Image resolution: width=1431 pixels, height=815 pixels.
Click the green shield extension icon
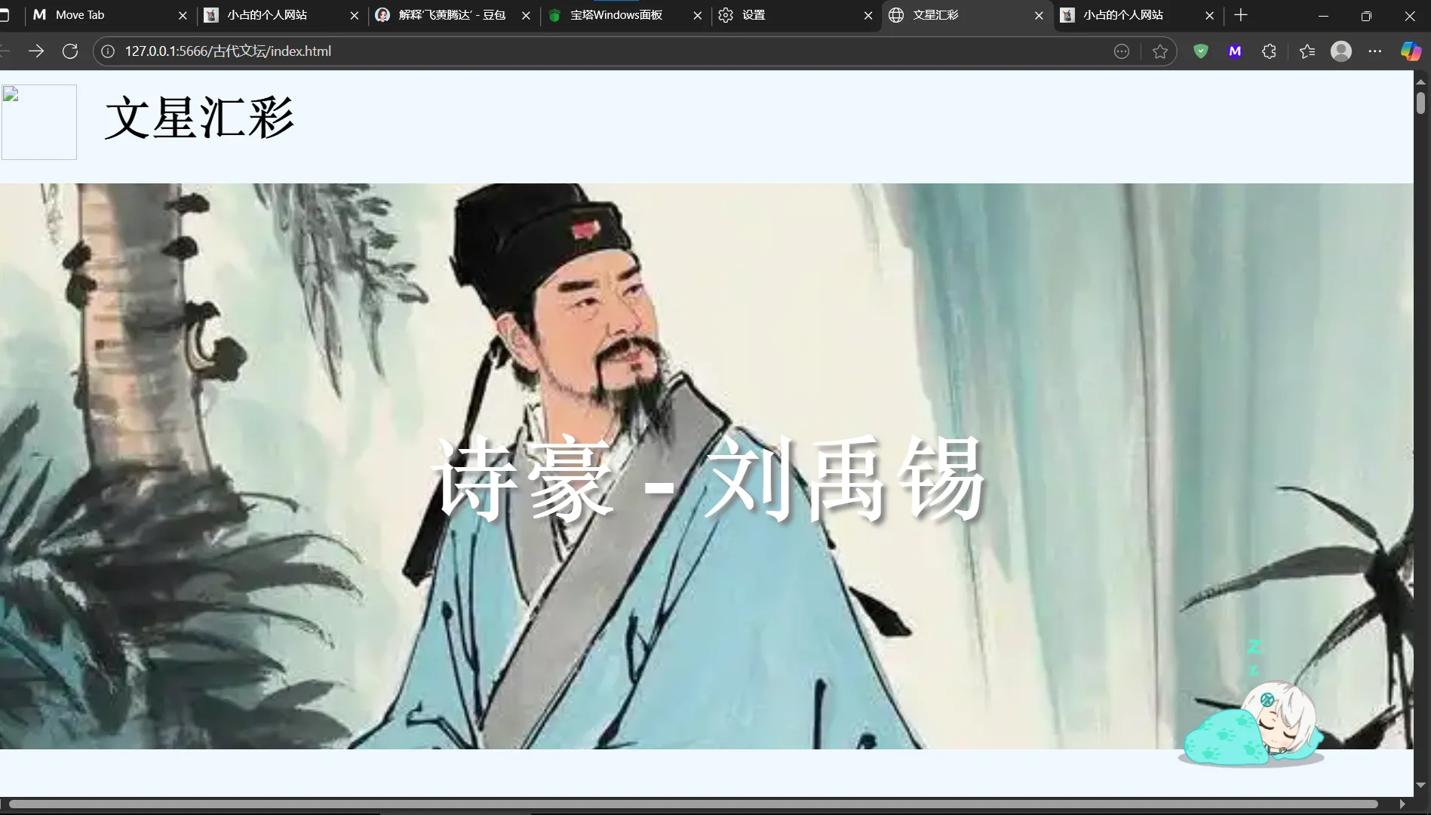coord(1200,51)
